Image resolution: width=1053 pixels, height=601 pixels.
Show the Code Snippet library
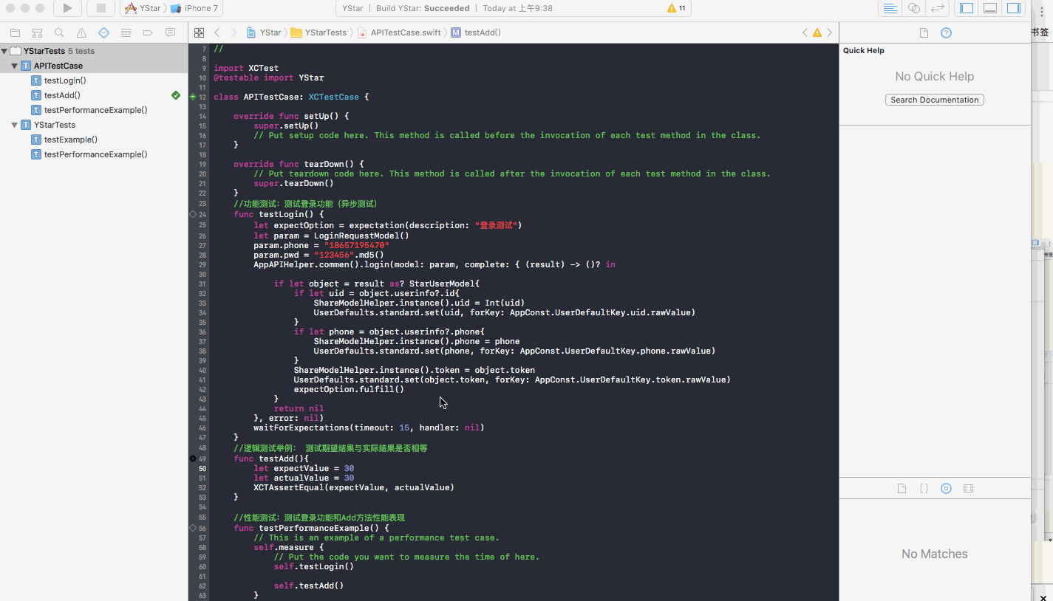[924, 489]
